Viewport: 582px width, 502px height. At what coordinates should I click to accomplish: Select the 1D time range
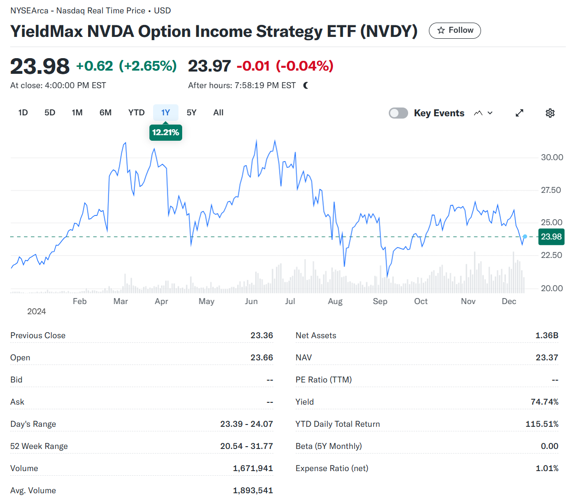click(23, 113)
